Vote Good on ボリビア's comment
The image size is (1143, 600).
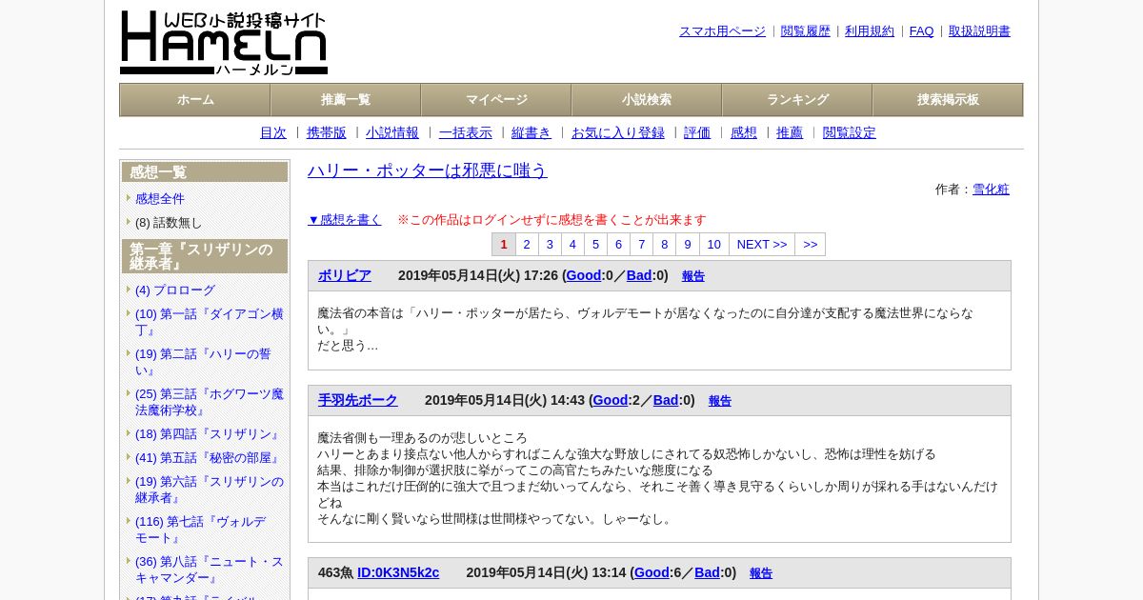[x=584, y=276]
